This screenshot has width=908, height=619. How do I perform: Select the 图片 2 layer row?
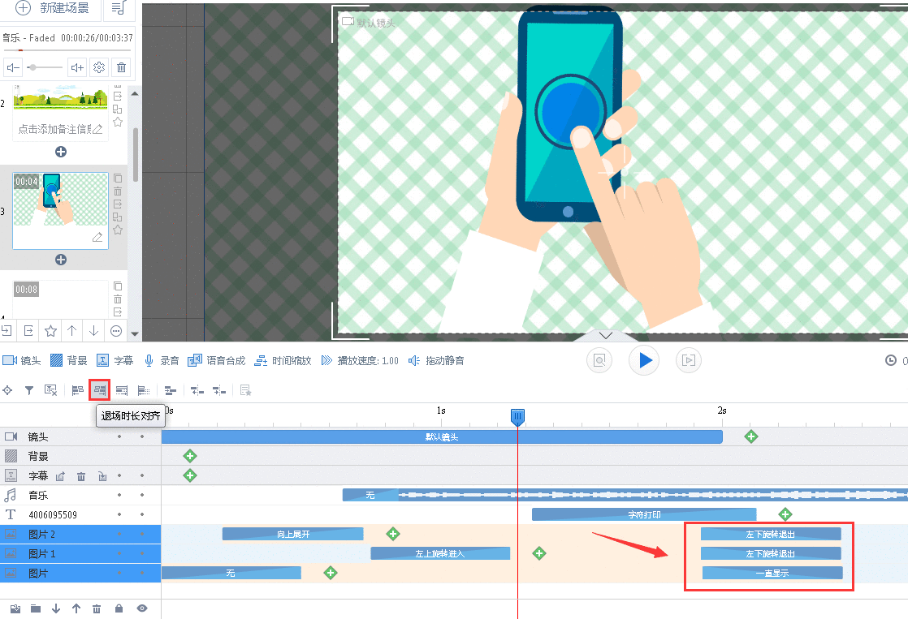click(42, 534)
